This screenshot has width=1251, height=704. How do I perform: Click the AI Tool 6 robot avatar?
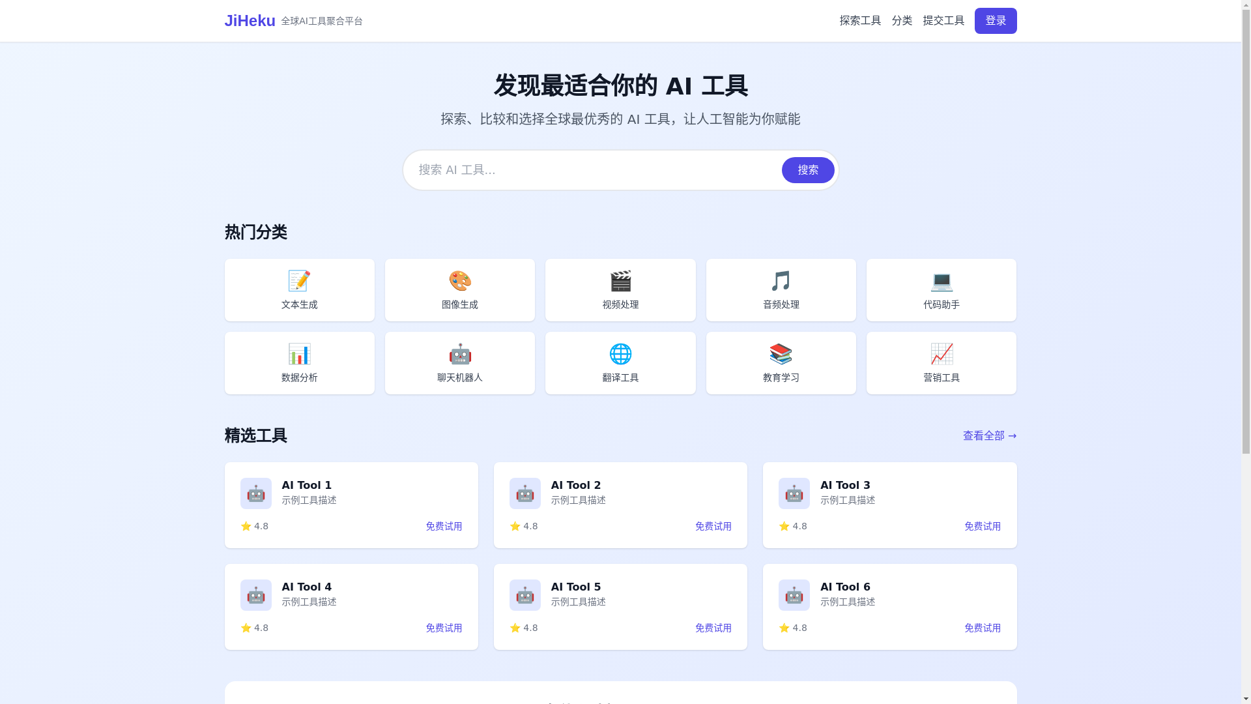click(x=794, y=595)
